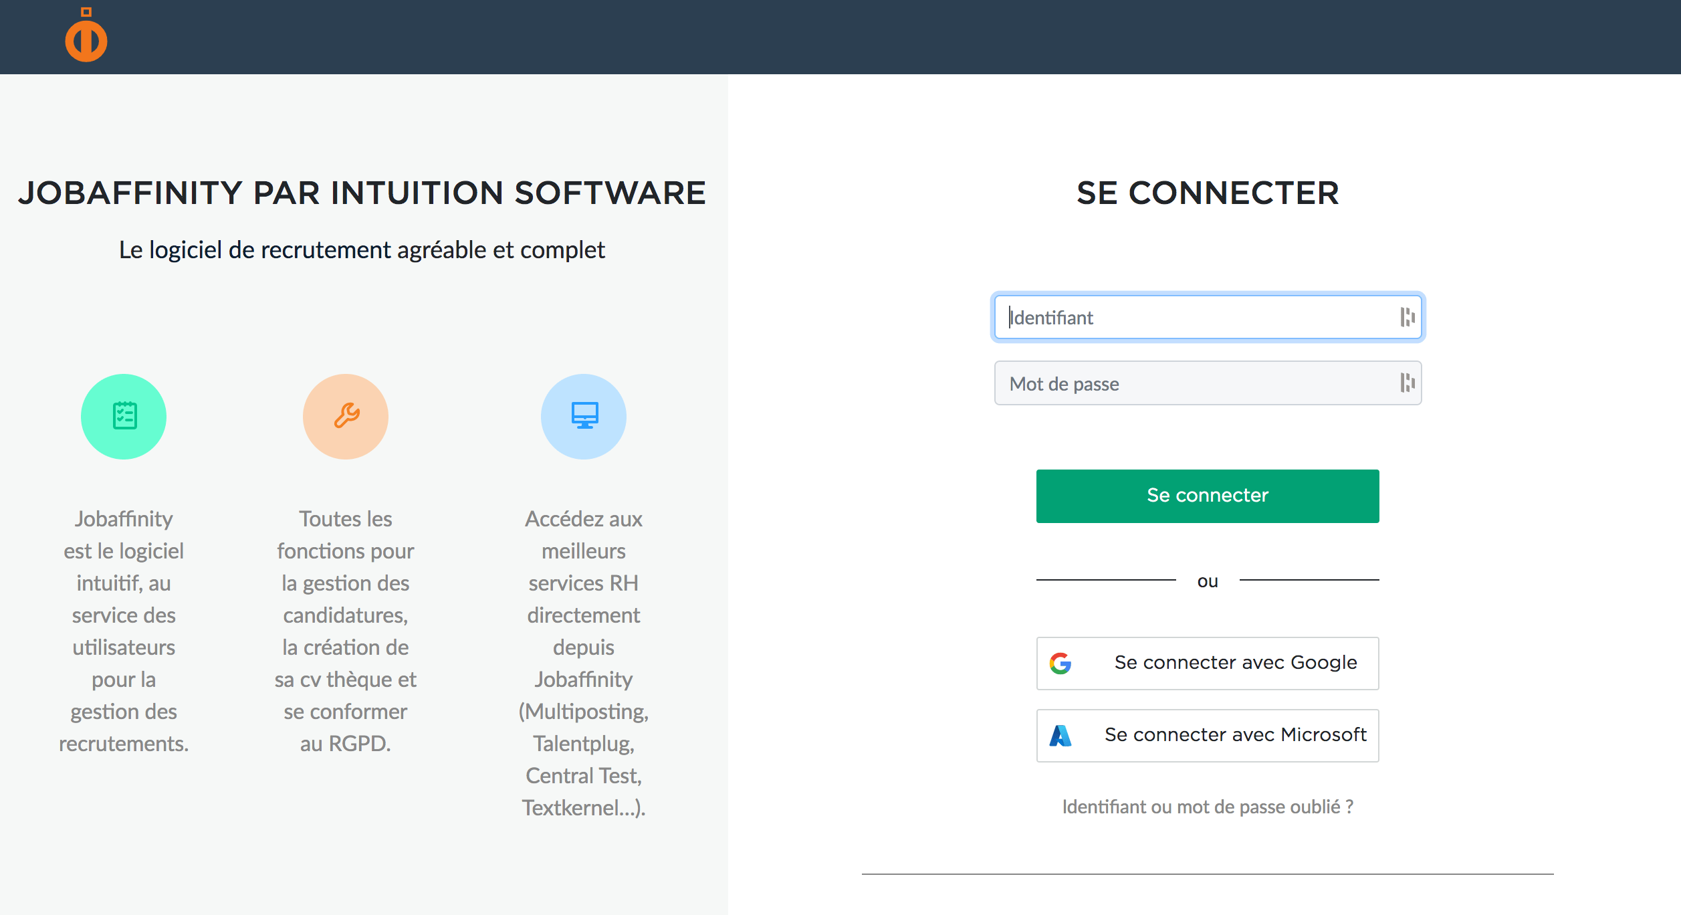Sign in with Se connecter avec Microsoft

point(1208,735)
